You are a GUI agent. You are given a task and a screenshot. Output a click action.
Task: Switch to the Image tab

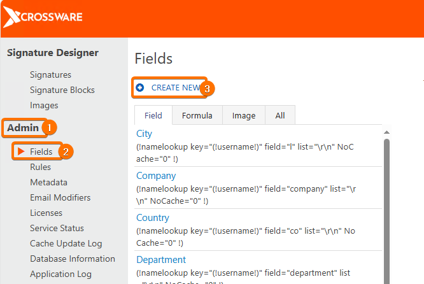click(243, 115)
